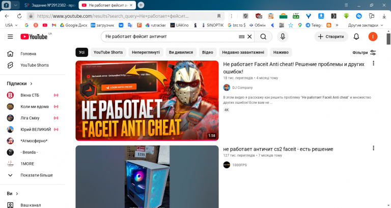
Task: Open the account avatar menu
Action: (373, 37)
